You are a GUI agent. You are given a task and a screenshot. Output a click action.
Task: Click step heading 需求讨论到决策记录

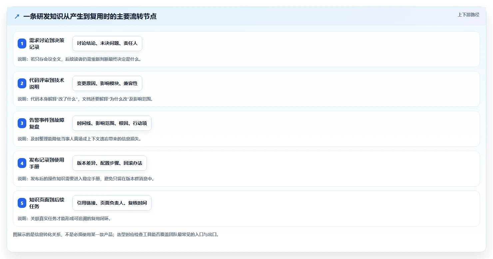[47, 43]
